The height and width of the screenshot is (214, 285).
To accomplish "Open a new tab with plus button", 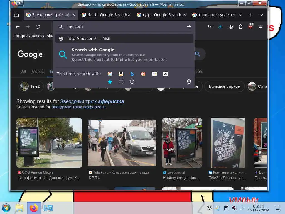I will (250, 15).
